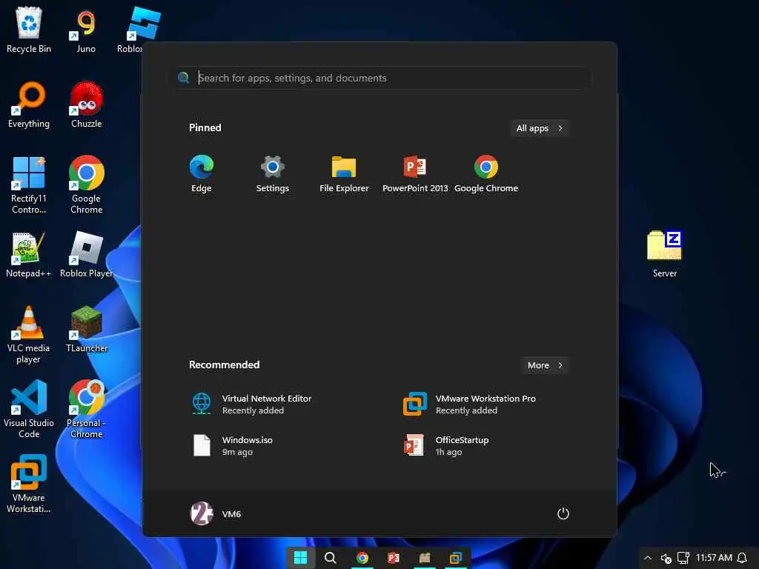
Task: Select the Chuzzle desktop shortcut
Action: pyautogui.click(x=86, y=105)
